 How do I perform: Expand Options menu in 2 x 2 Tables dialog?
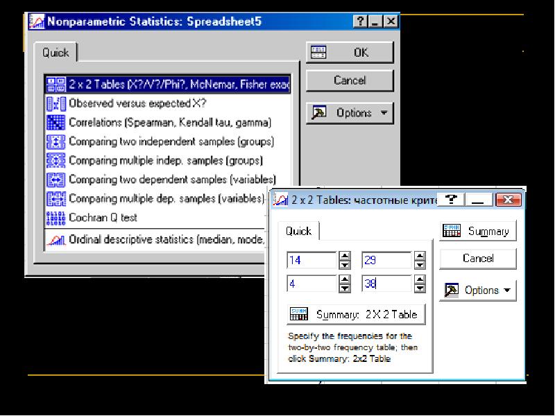point(477,291)
